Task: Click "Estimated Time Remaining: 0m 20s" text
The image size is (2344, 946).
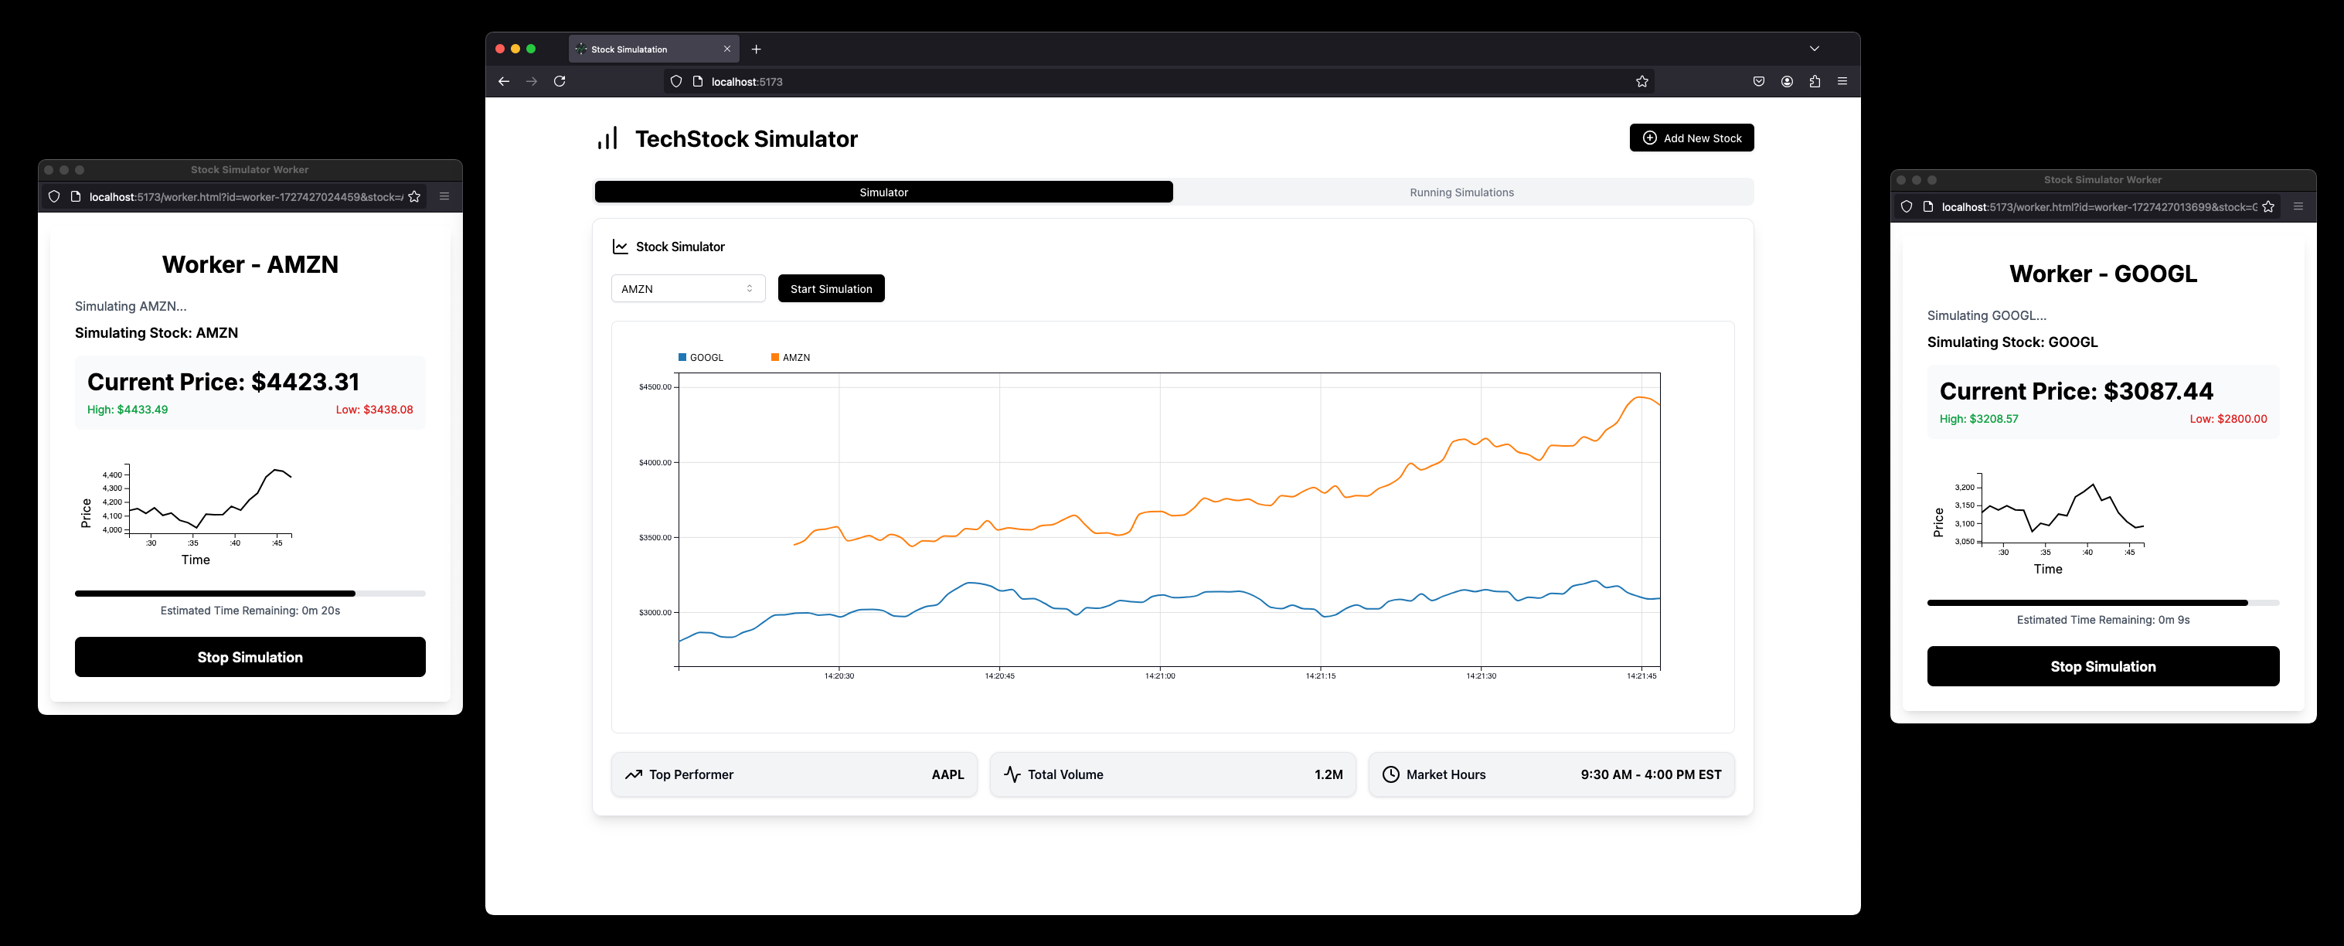Action: click(x=250, y=611)
